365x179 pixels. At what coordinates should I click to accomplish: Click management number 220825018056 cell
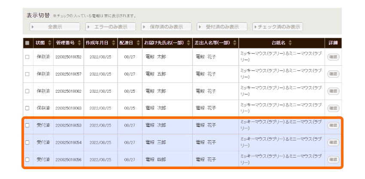point(68,160)
